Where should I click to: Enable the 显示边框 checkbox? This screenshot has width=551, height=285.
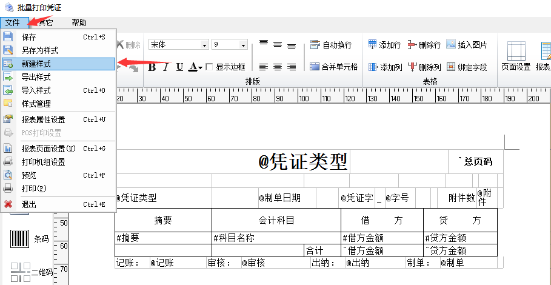pos(210,67)
